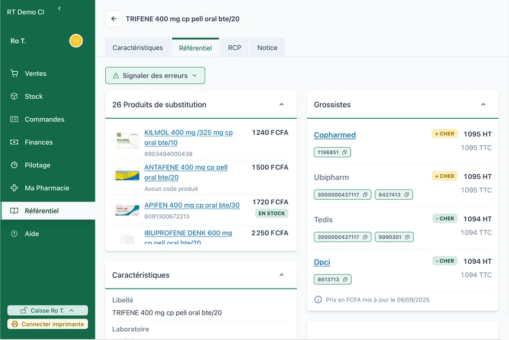Collapse the Grossistes panel
This screenshot has width=509, height=340.
tap(483, 105)
